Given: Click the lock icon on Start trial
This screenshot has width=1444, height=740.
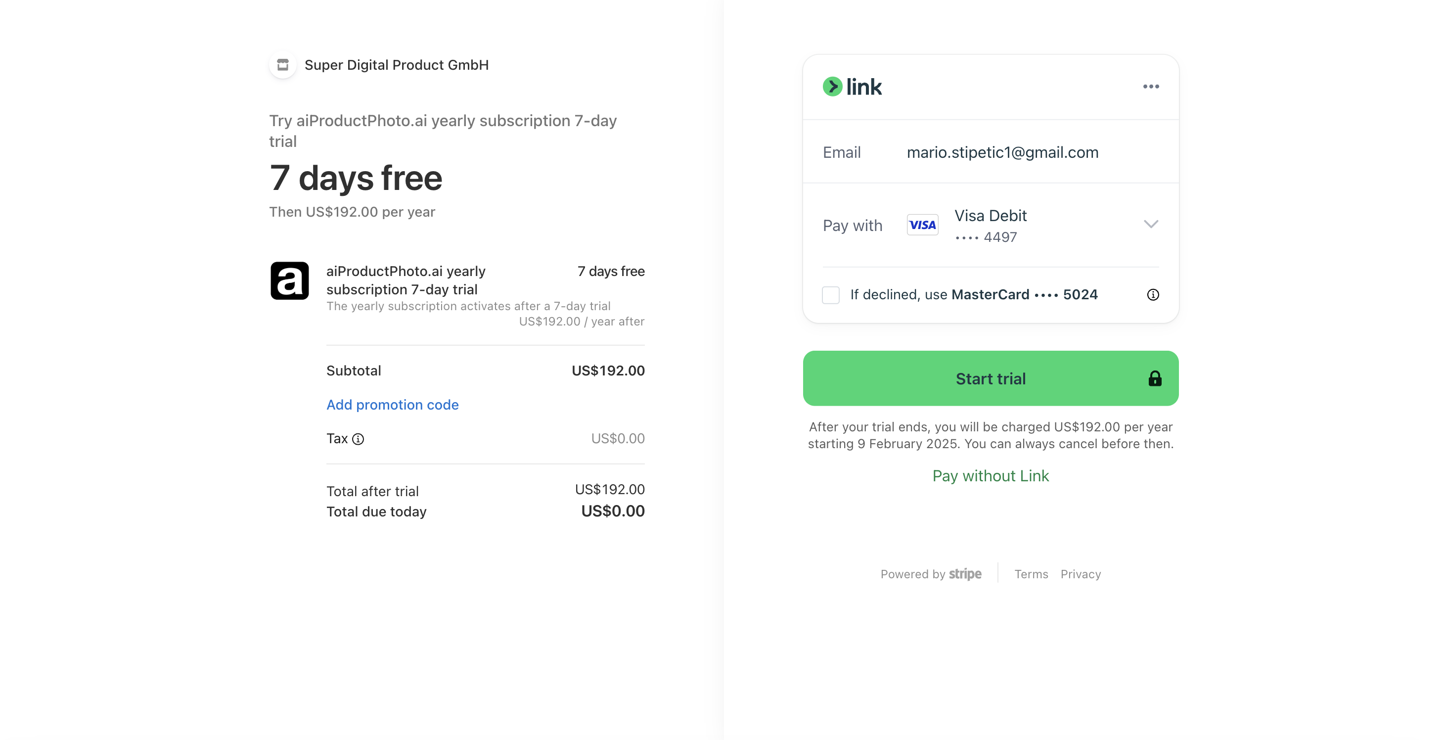Looking at the screenshot, I should (1155, 379).
